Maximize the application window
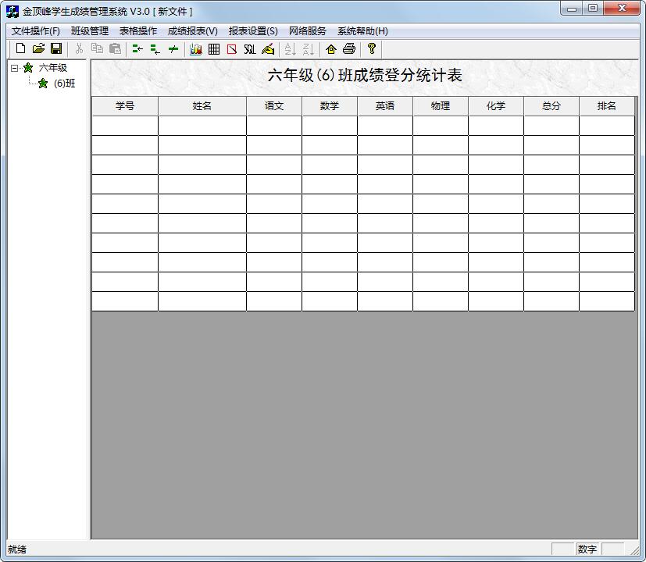The height and width of the screenshot is (562, 646). 593,9
